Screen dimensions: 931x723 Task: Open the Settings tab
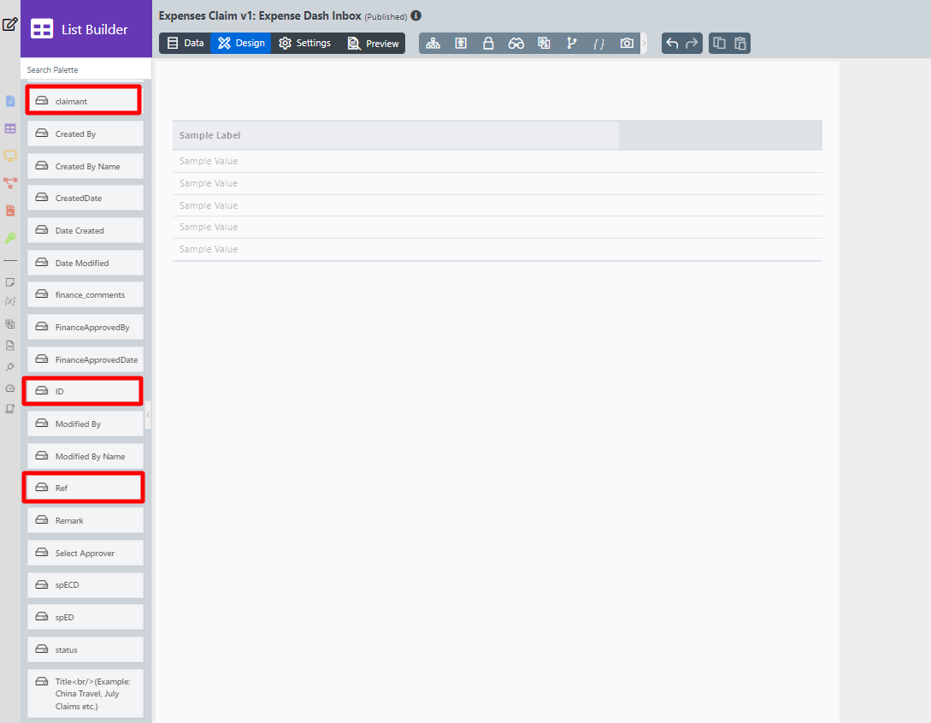click(304, 44)
